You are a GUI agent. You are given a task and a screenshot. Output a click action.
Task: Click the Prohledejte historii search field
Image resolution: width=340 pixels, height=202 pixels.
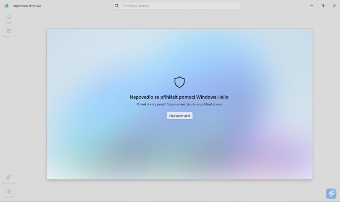point(177,6)
